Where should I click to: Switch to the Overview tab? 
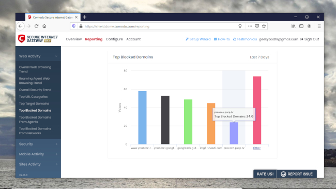(x=74, y=39)
